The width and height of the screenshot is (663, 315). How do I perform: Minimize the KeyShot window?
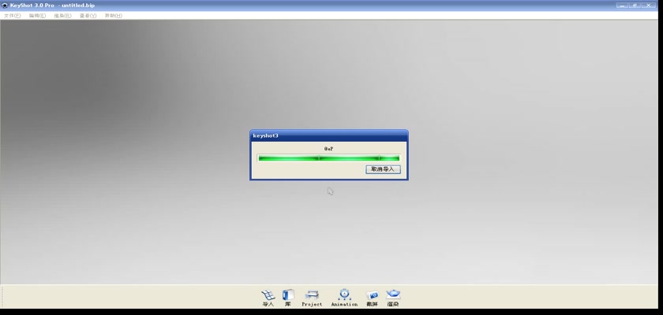pyautogui.click(x=622, y=6)
